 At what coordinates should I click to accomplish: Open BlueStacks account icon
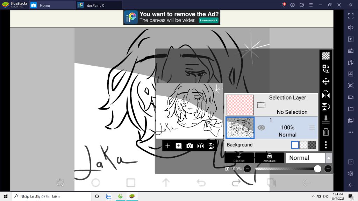(293, 5)
